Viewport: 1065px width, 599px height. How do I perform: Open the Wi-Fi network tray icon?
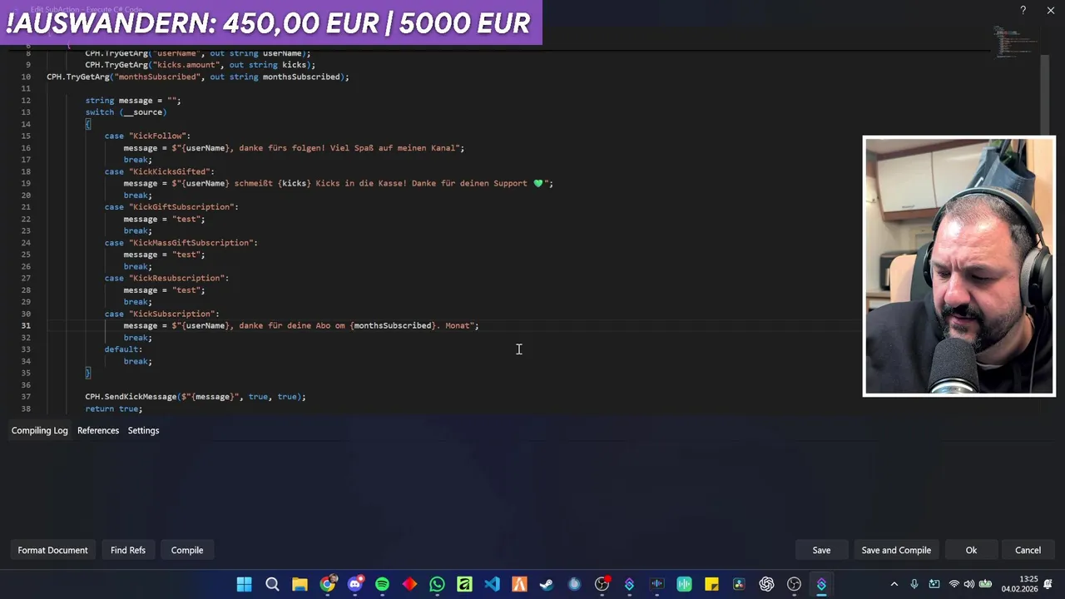[954, 584]
